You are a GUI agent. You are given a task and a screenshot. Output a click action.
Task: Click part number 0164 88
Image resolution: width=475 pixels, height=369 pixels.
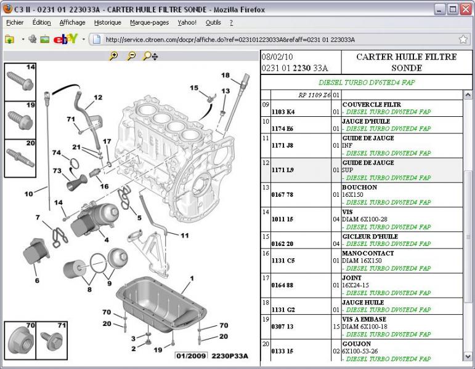point(282,285)
